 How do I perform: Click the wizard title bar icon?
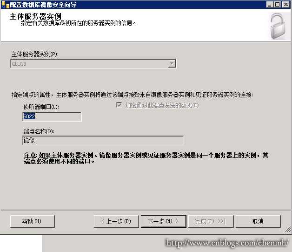(5, 5)
